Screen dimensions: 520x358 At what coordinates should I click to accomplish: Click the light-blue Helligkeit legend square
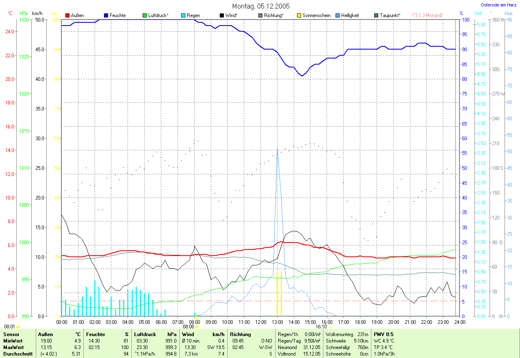(x=338, y=15)
